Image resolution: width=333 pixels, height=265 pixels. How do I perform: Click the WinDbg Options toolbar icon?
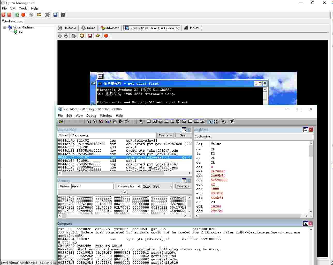[232, 121]
